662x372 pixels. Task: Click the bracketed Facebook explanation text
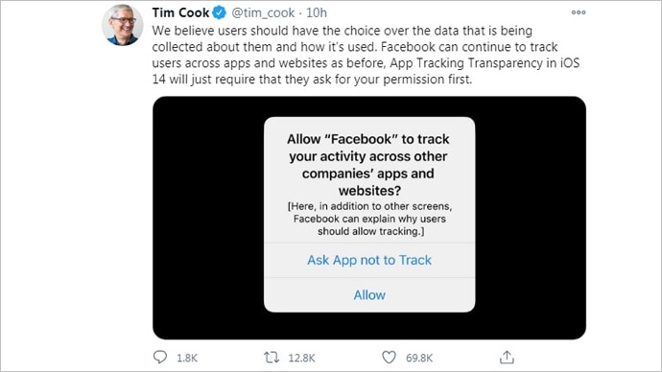click(370, 219)
